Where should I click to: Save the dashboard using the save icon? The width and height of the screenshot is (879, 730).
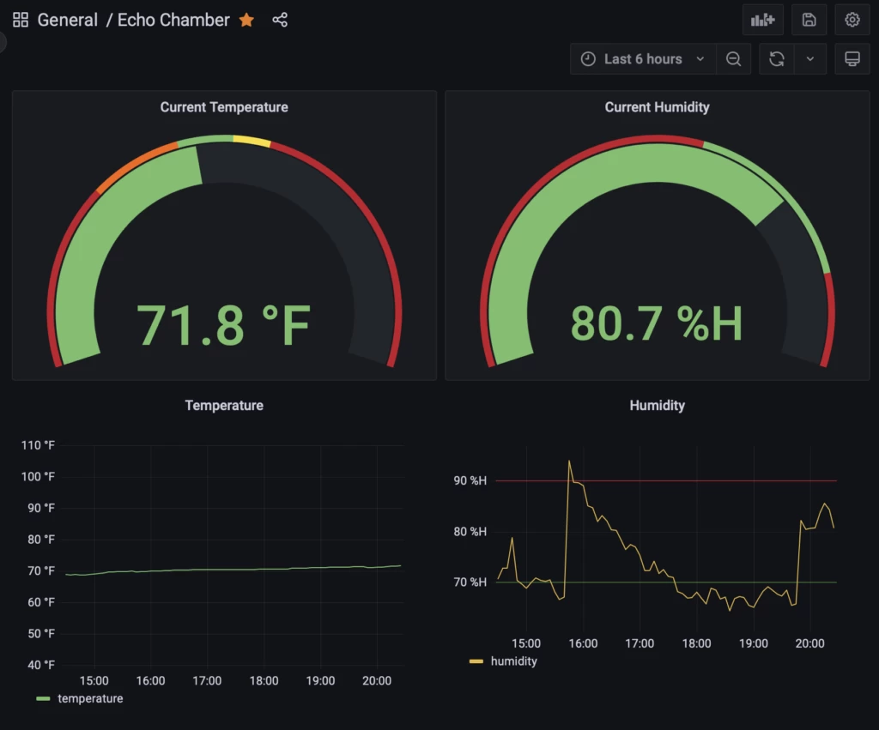pyautogui.click(x=808, y=19)
